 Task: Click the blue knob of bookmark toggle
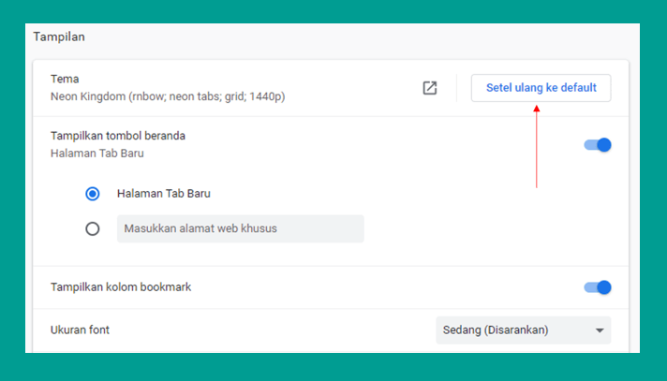tap(604, 287)
